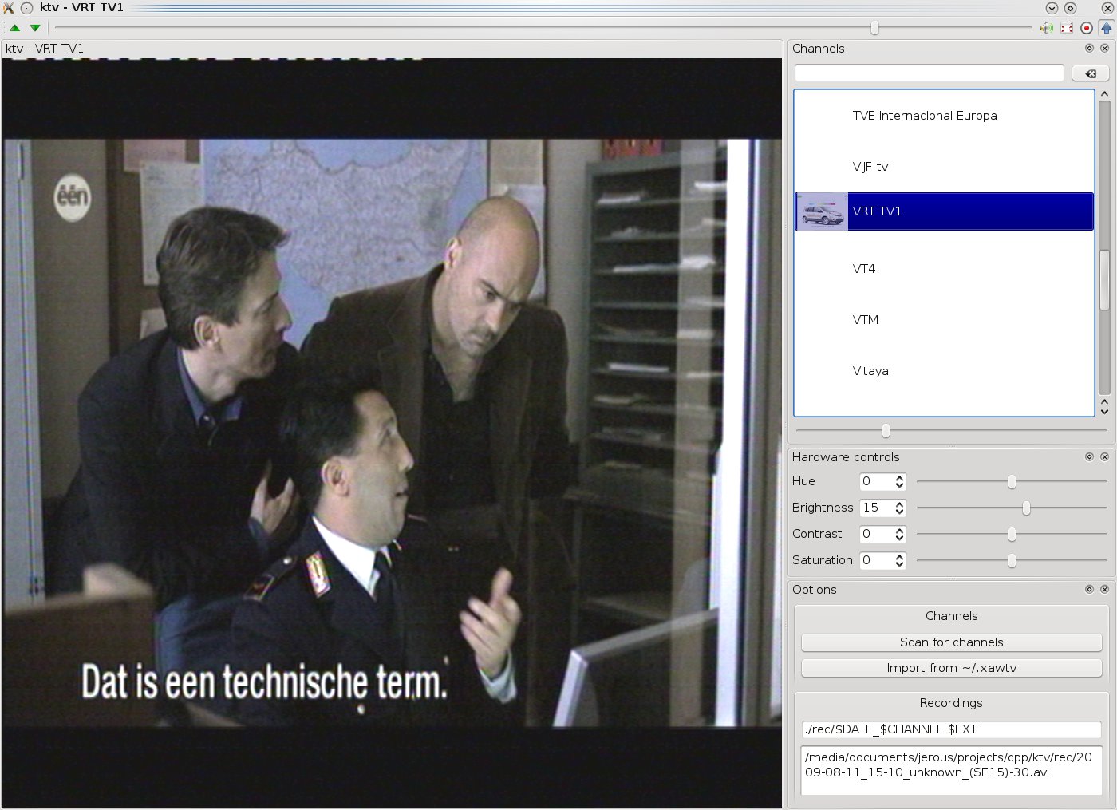Click Import from ~/.xawtv button
The height and width of the screenshot is (810, 1117).
pyautogui.click(x=952, y=668)
